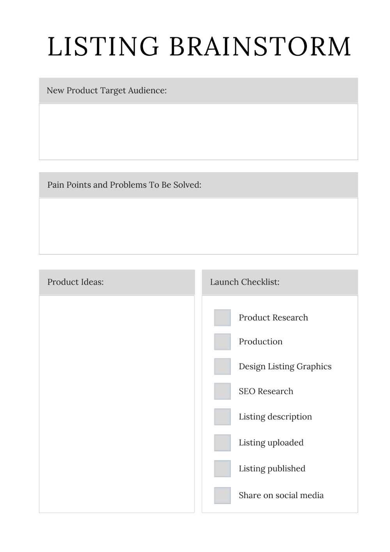The image size is (390, 552).
Task: Check the Design Listing Graphics box
Action: pyautogui.click(x=222, y=367)
